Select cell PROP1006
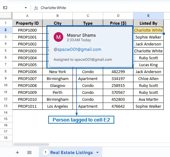170x157 pixels. pos(27,72)
